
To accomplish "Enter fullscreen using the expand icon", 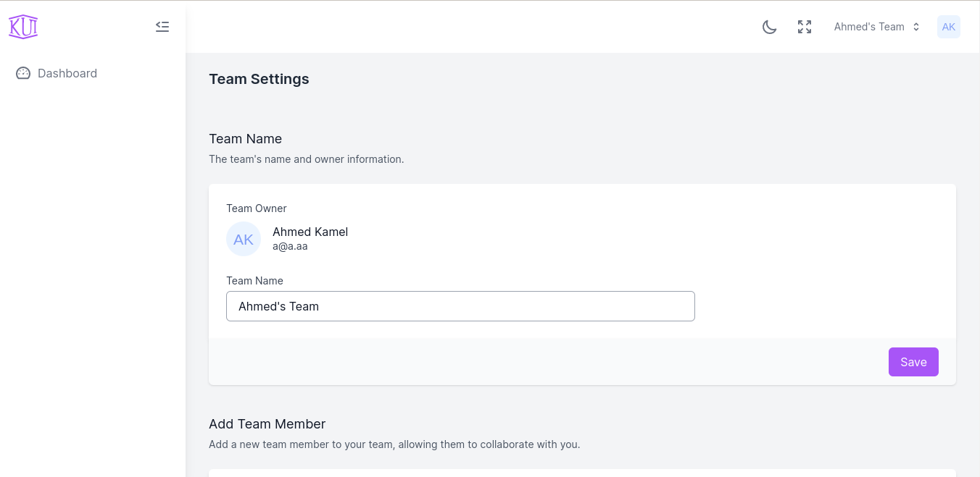I will 805,27.
